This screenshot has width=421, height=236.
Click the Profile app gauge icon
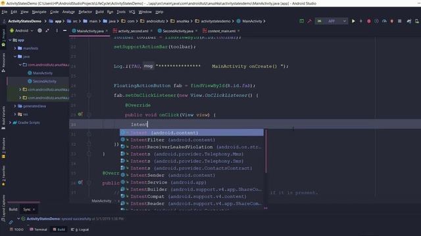[x=384, y=21]
